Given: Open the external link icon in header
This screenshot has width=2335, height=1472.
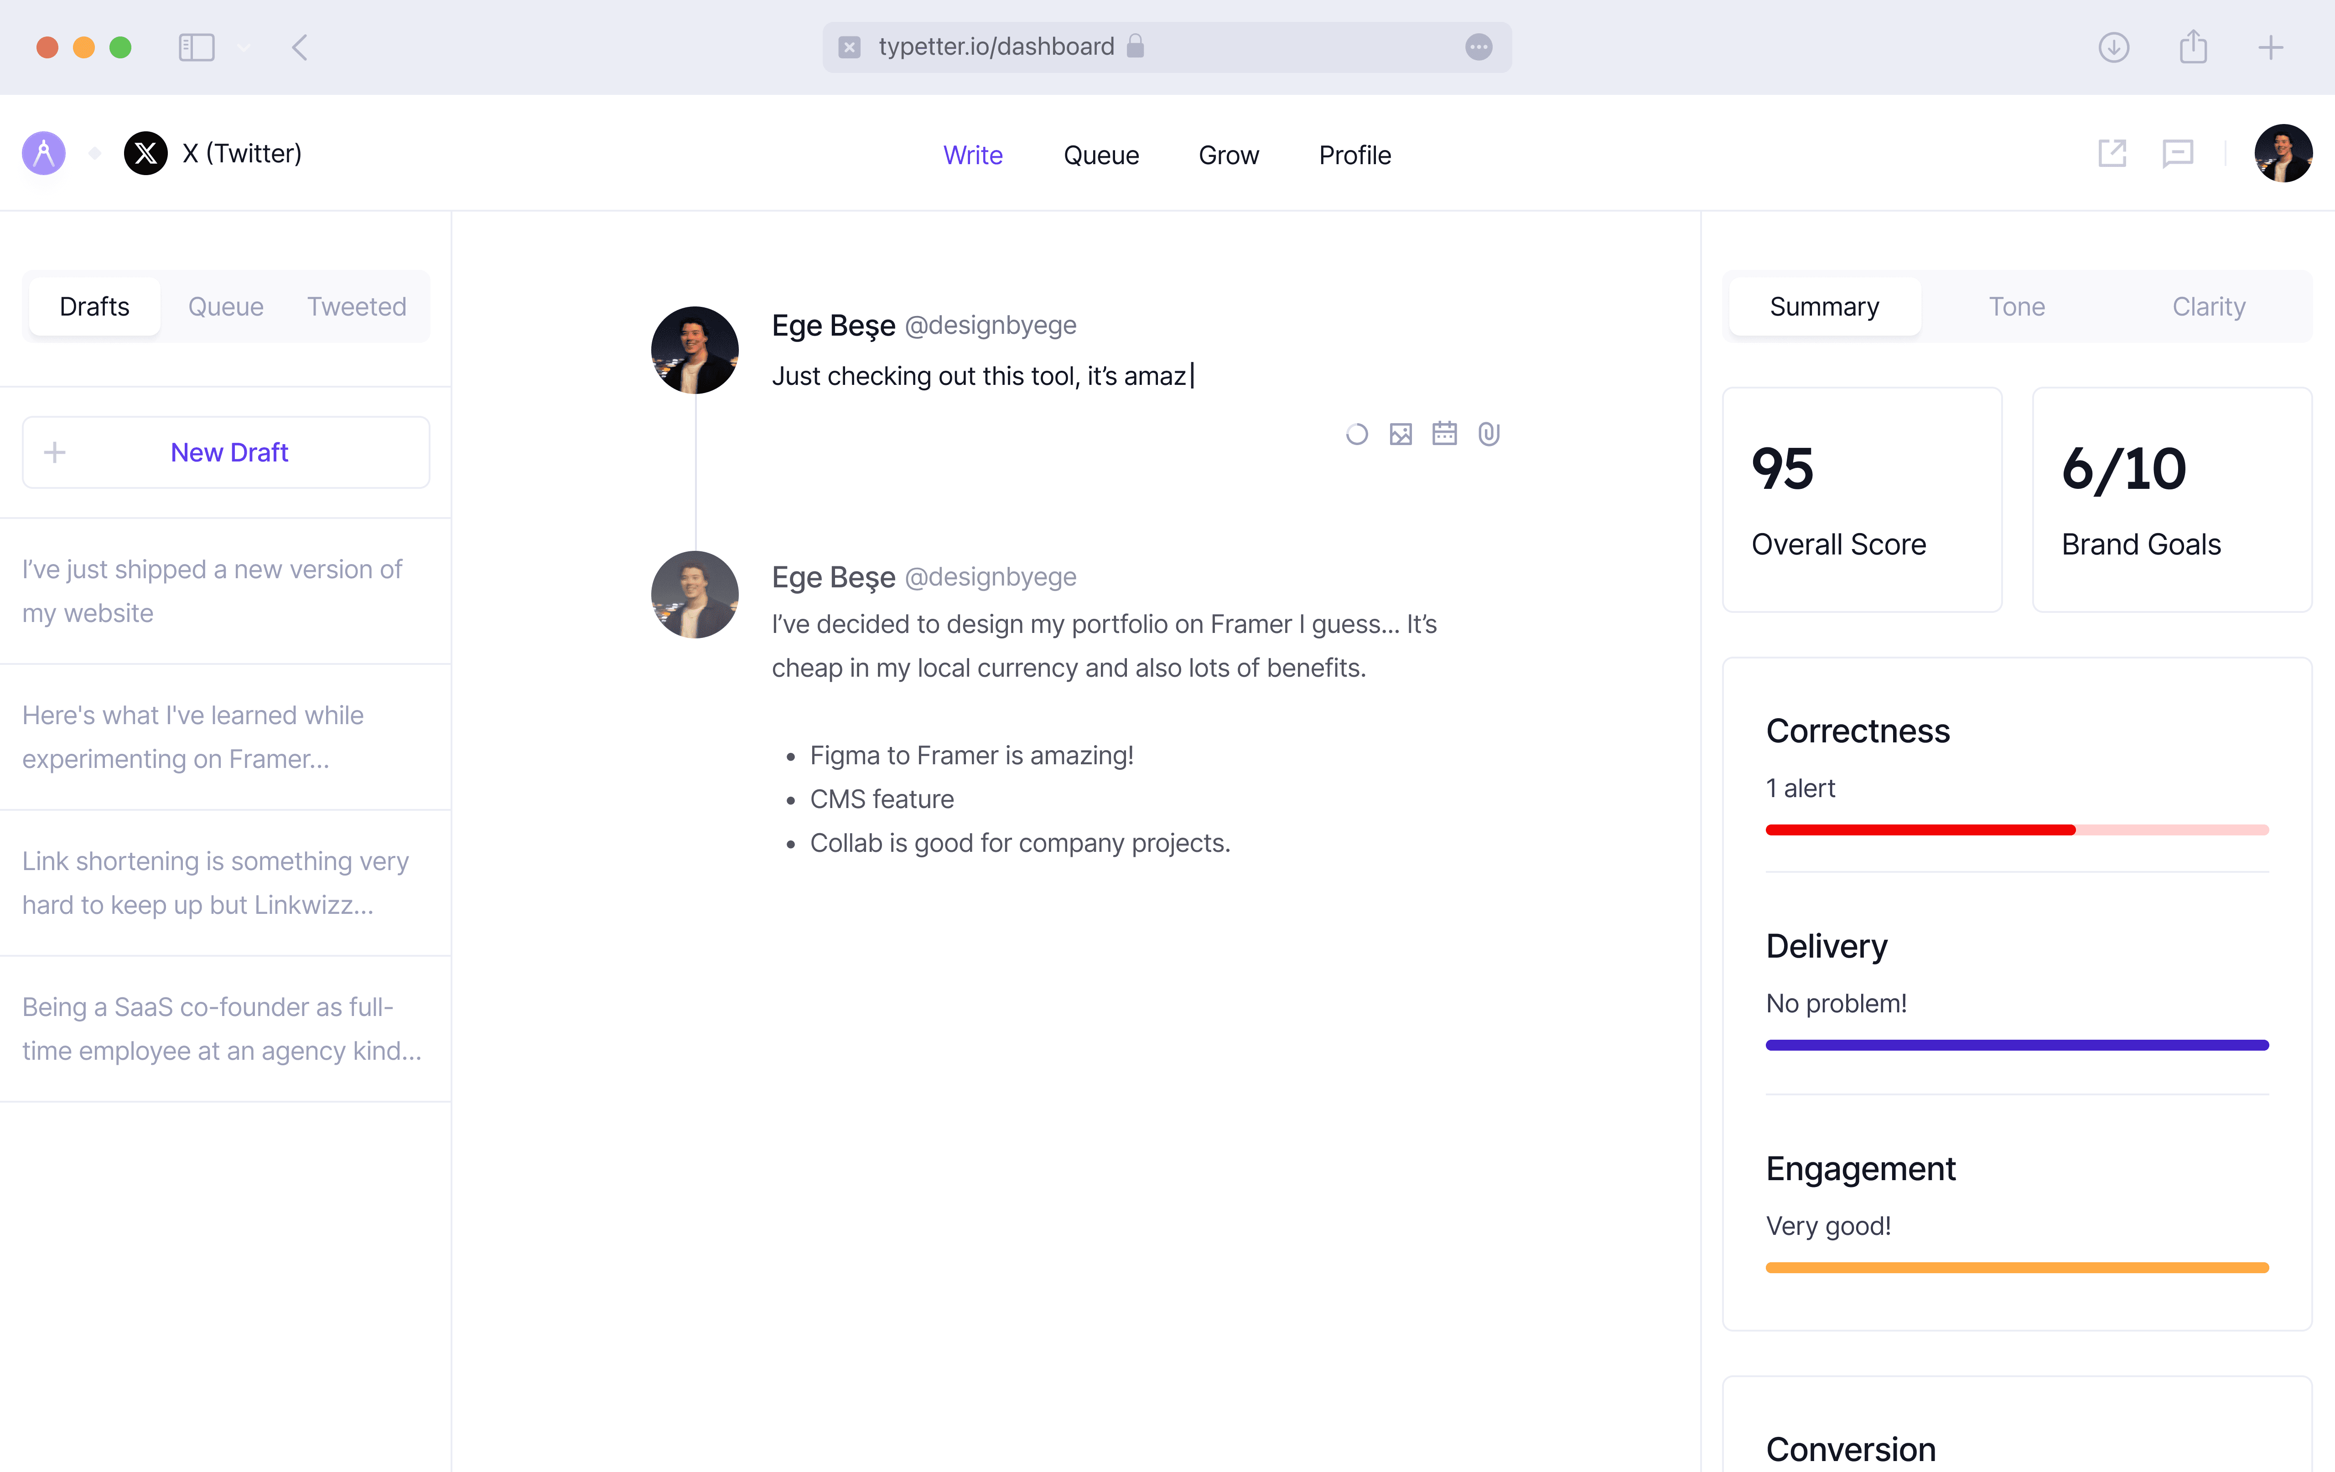Looking at the screenshot, I should 2112,153.
